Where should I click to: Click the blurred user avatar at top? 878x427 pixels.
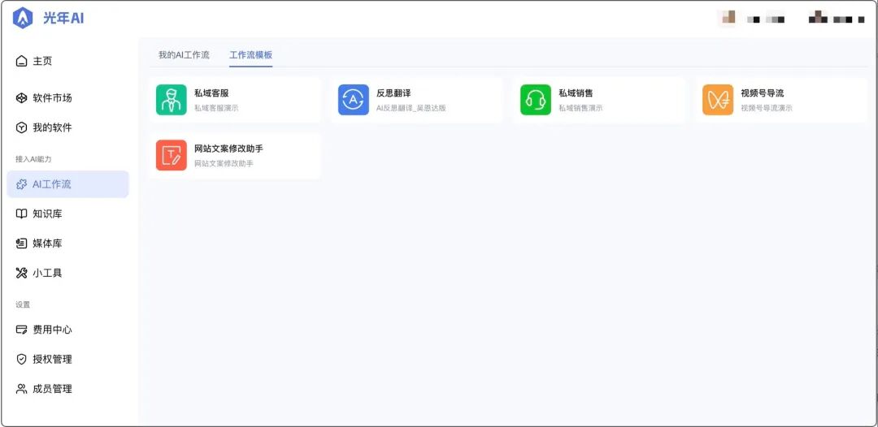coord(728,19)
